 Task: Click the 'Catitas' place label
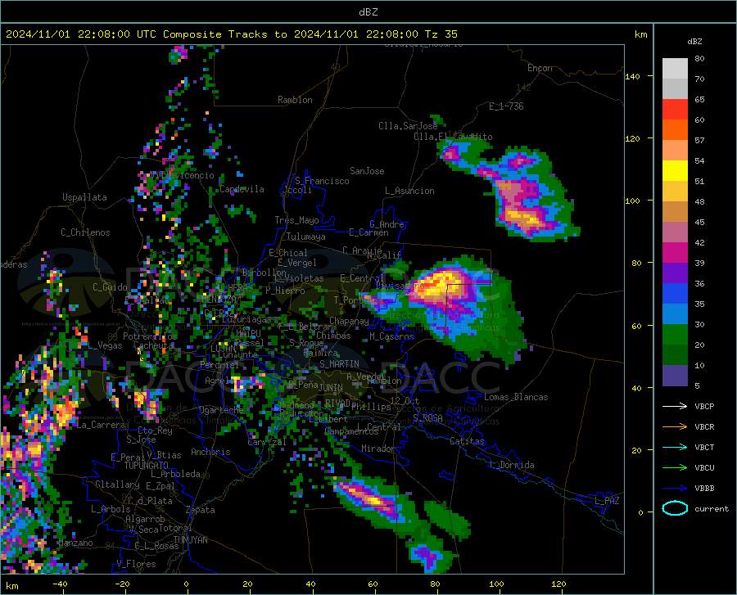(x=467, y=441)
